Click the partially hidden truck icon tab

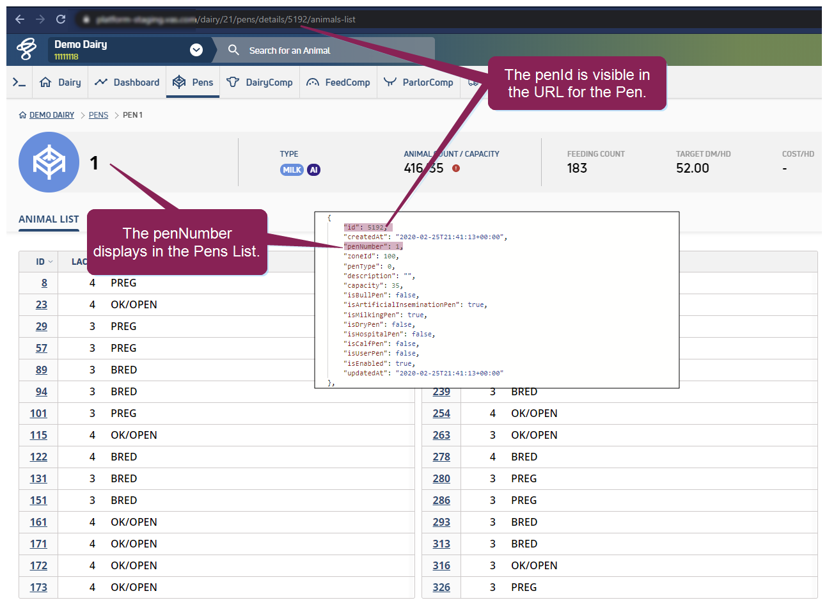click(473, 83)
